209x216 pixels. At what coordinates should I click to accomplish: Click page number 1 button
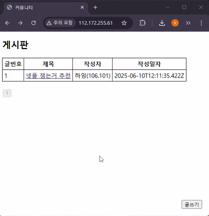[7, 93]
